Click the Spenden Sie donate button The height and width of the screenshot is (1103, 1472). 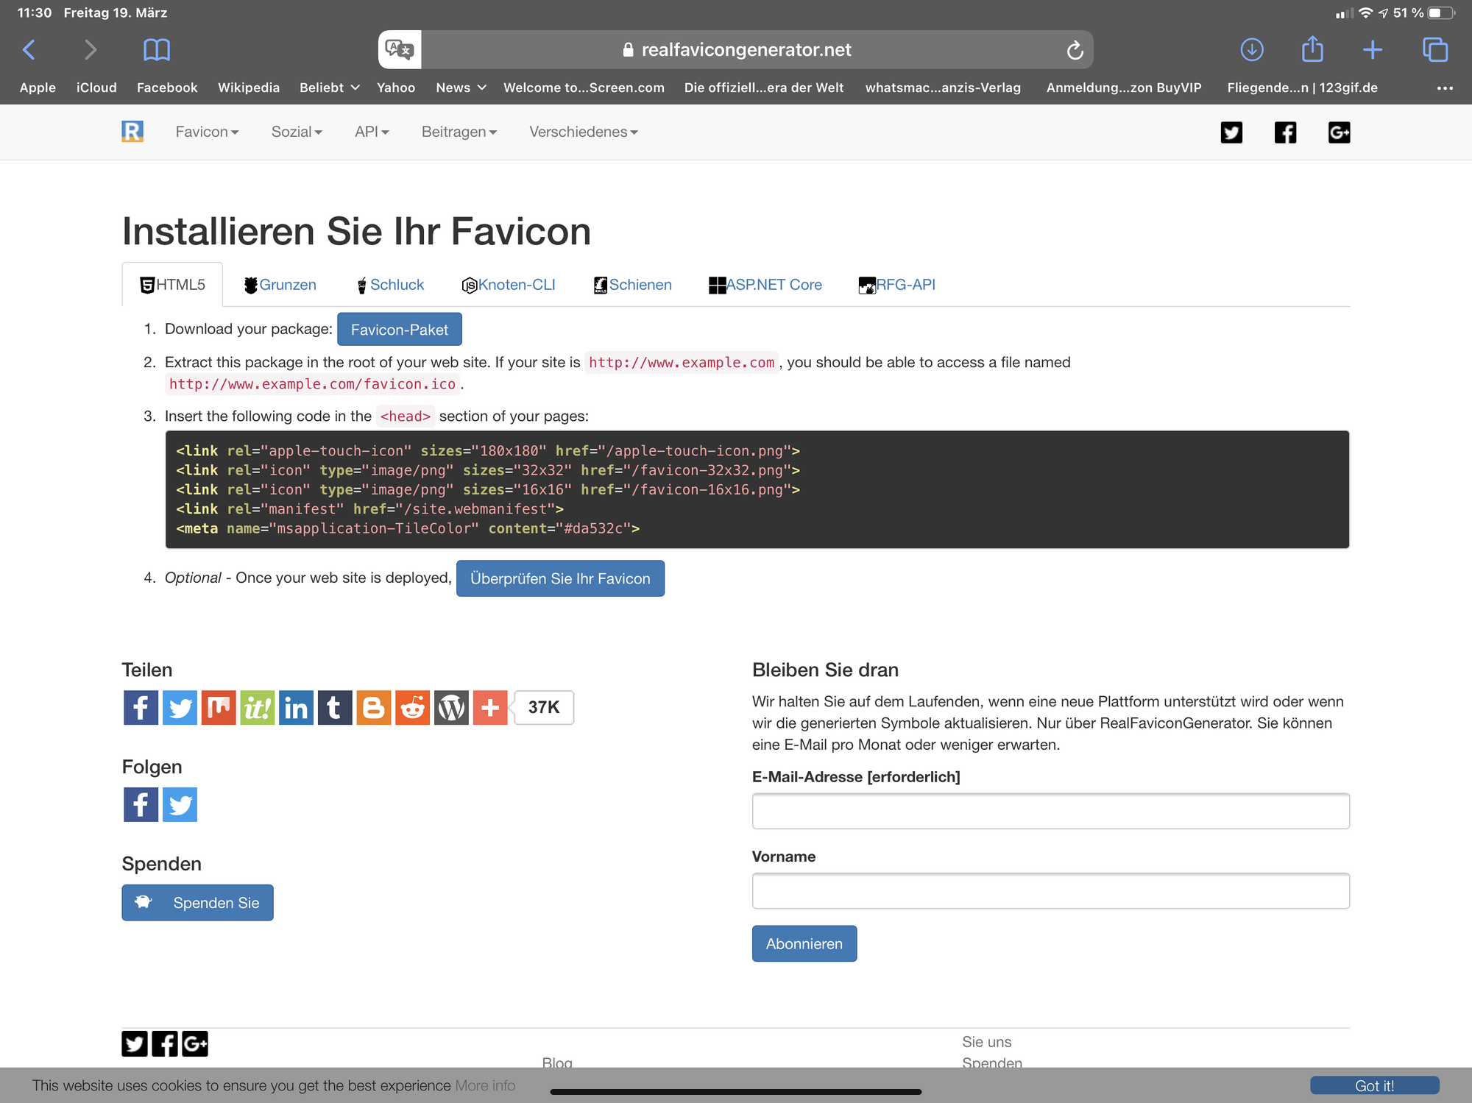(197, 903)
